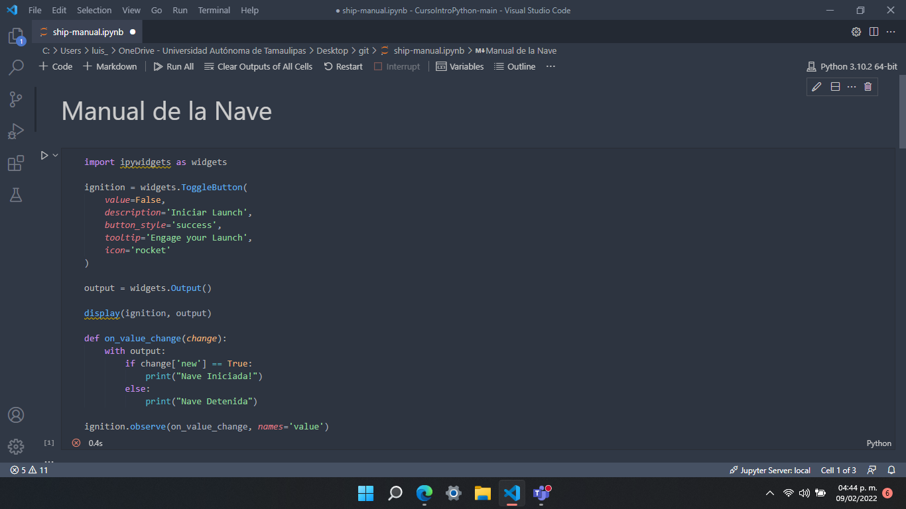Viewport: 906px width, 509px height.
Task: Click the cell language label Python
Action: click(879, 443)
